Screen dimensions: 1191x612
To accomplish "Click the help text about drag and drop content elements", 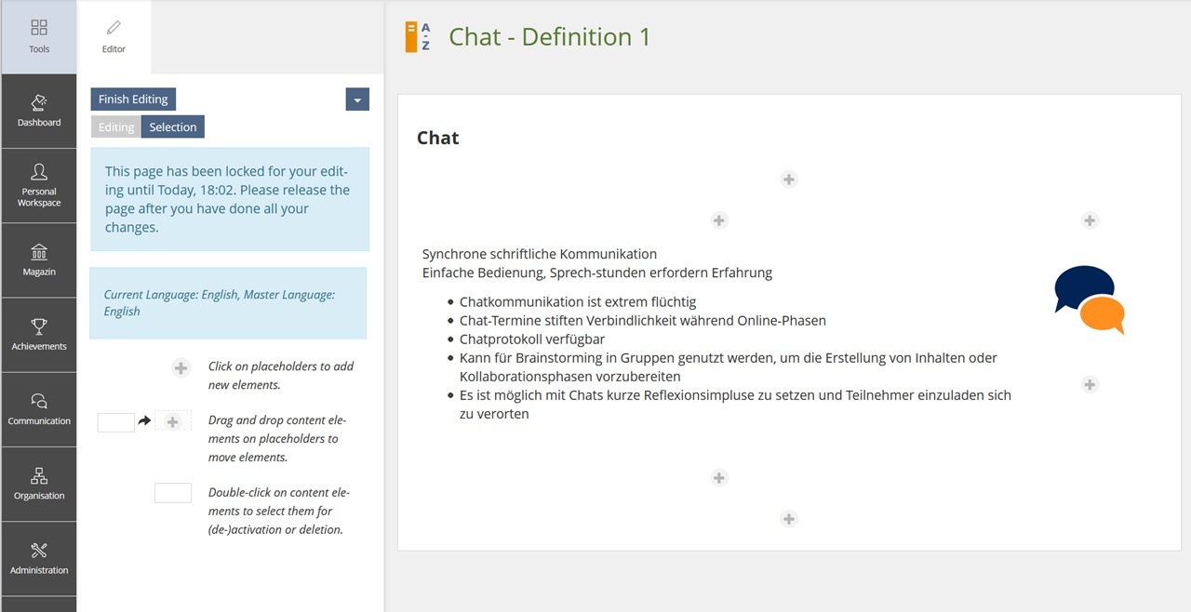I will tap(276, 439).
